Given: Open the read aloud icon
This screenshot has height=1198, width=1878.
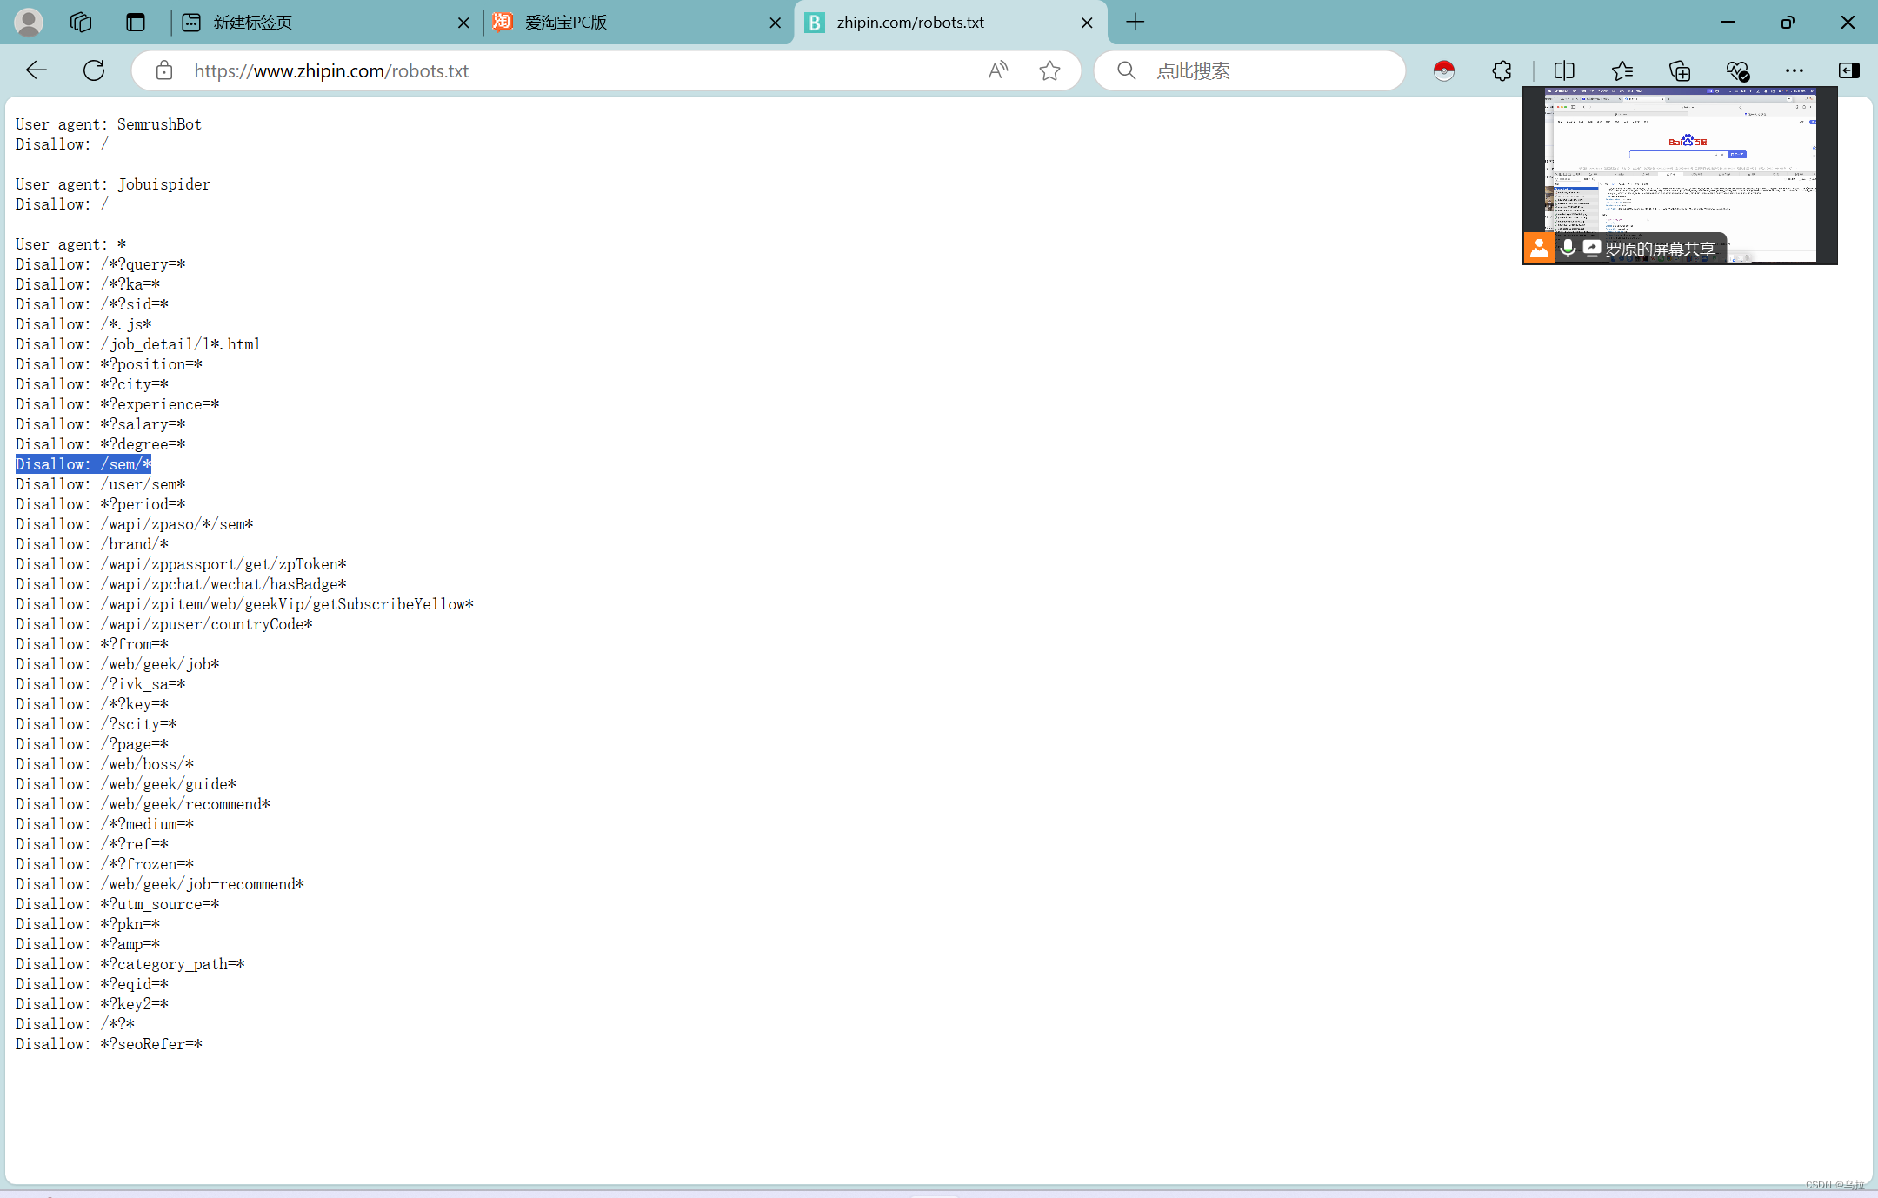Looking at the screenshot, I should point(998,70).
